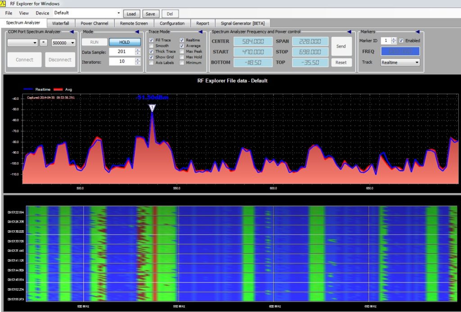
Task: Click the START frequency field 470.000
Action: [x=253, y=52]
